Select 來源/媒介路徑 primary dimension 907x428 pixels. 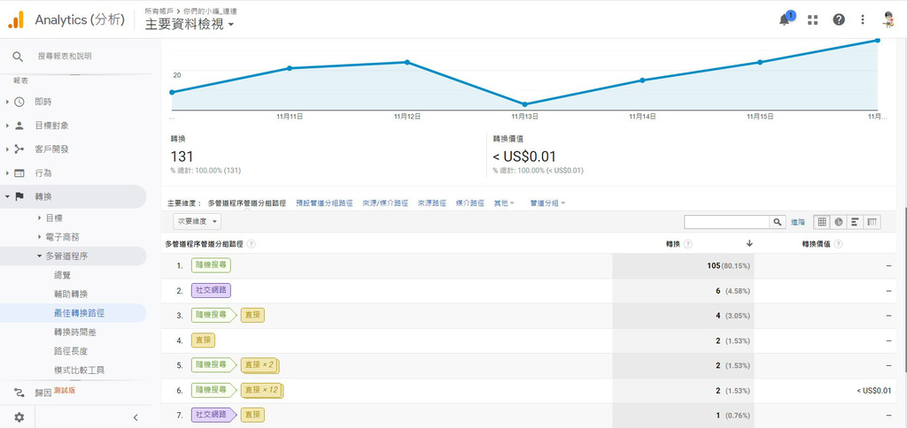[384, 203]
